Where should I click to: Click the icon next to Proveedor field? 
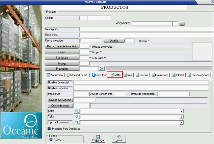pyautogui.click(x=101, y=69)
